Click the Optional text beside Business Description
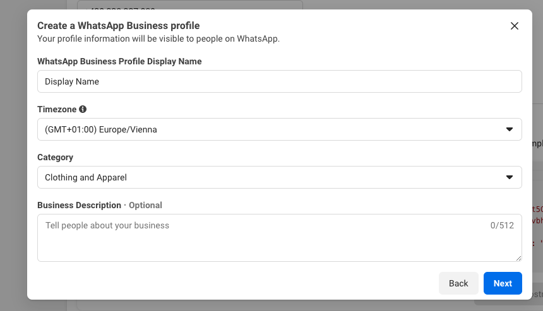 click(145, 205)
